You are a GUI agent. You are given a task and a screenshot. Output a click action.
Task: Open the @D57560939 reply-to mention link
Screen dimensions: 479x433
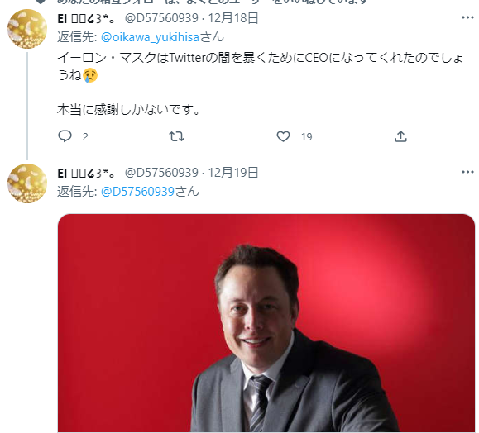coord(137,192)
